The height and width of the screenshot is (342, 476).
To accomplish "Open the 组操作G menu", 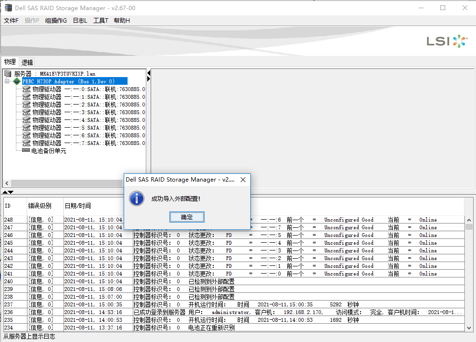I will (x=56, y=21).
